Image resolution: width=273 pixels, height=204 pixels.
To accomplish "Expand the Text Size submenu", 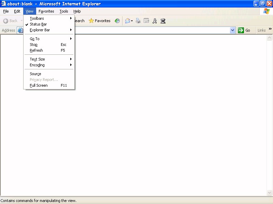I will (49, 59).
